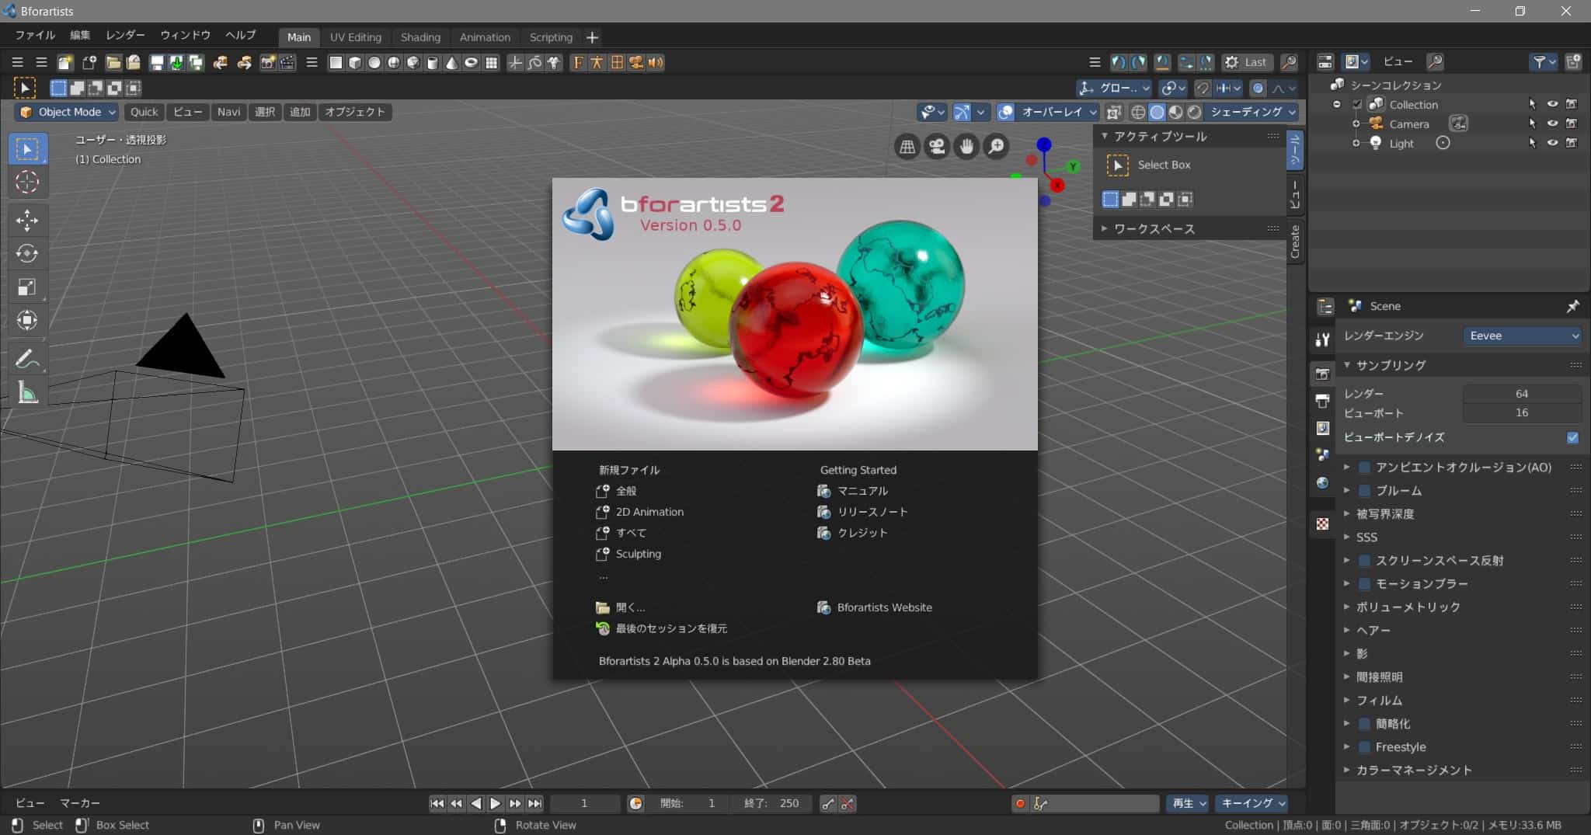Click the レンダー samples value 64
1591x835 pixels.
click(x=1522, y=394)
